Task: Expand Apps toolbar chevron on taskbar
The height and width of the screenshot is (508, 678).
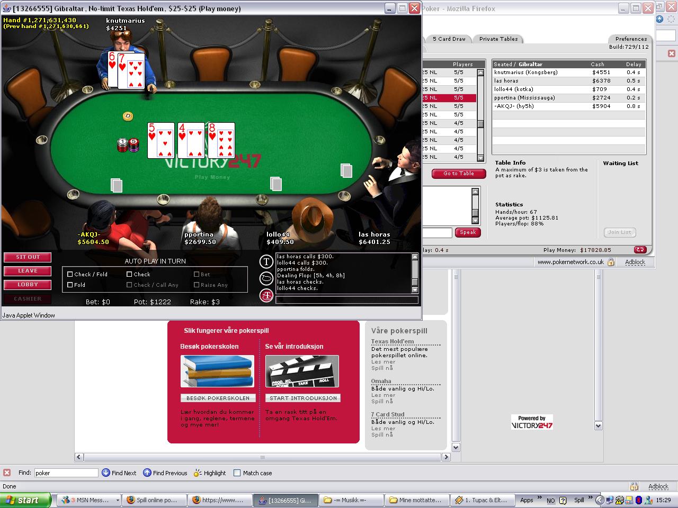Action: click(540, 497)
